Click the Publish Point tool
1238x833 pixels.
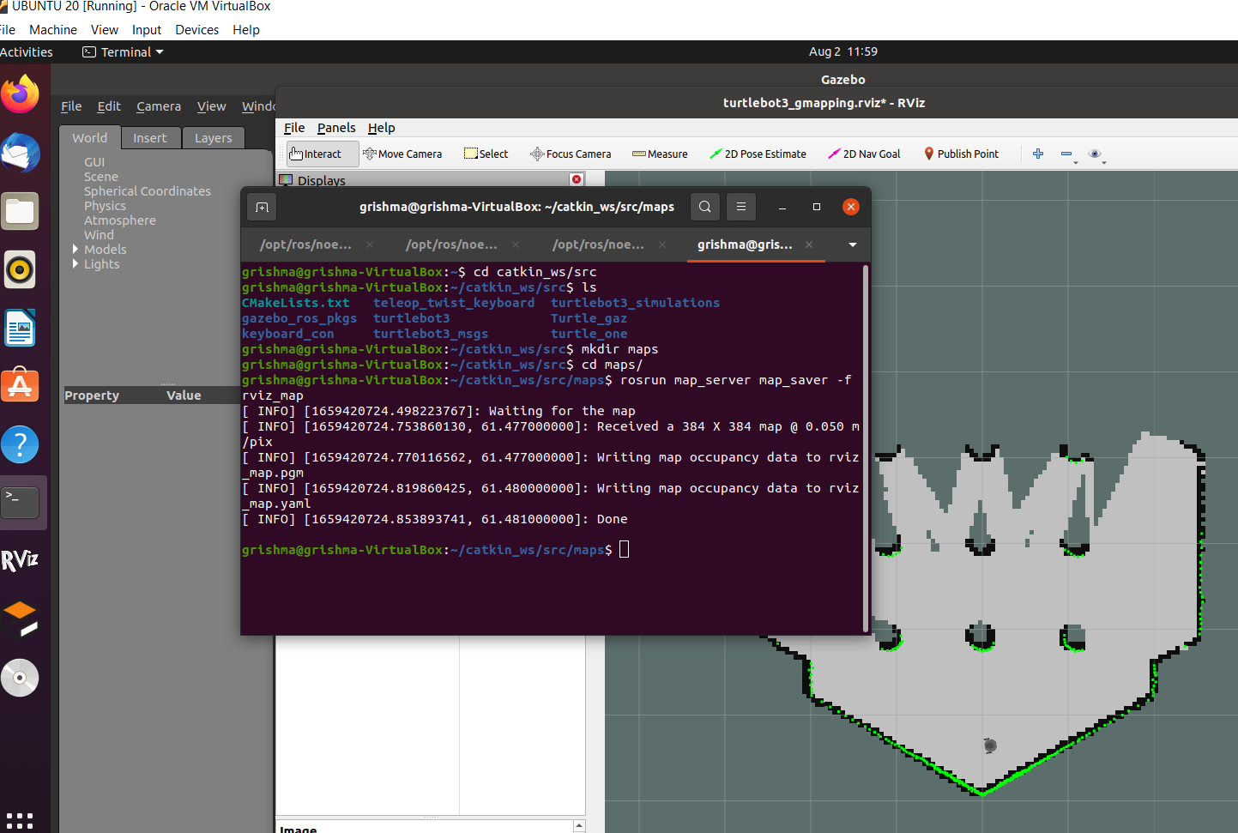pyautogui.click(x=961, y=154)
